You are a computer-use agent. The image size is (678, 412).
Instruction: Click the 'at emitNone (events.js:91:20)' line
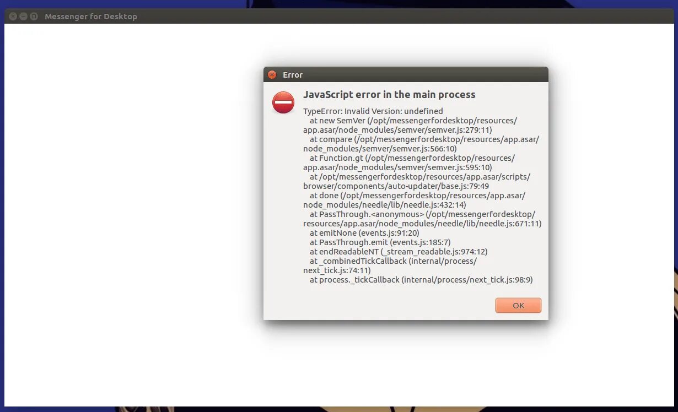(x=364, y=233)
